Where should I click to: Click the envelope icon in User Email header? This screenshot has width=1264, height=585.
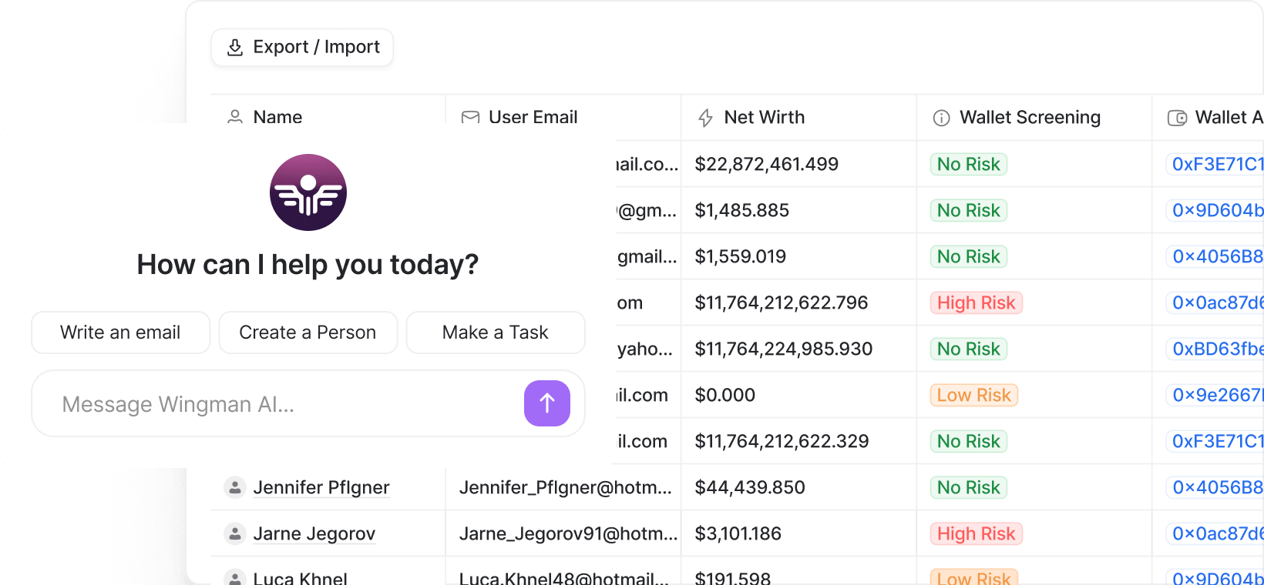coord(470,117)
